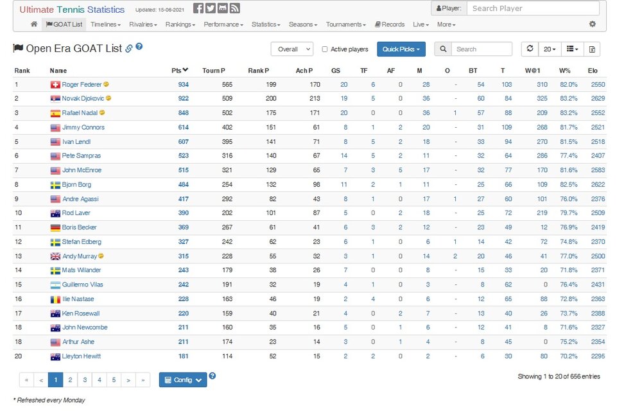
Task: Open the More menu
Action: point(446,24)
